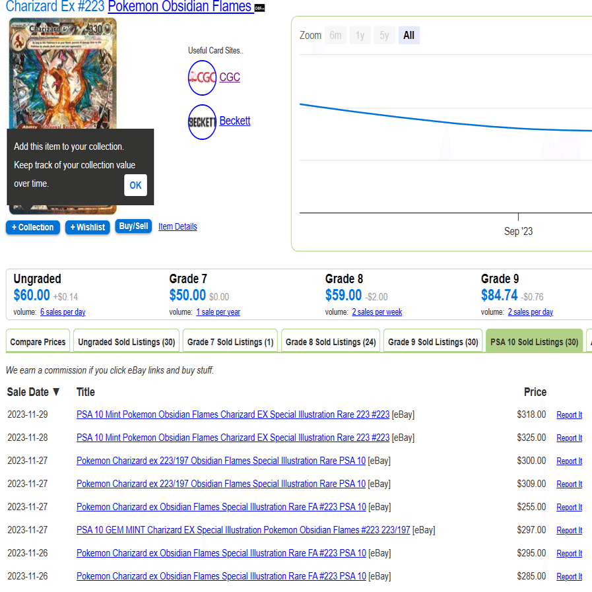
Task: Report the $309.00 sale
Action: [570, 484]
